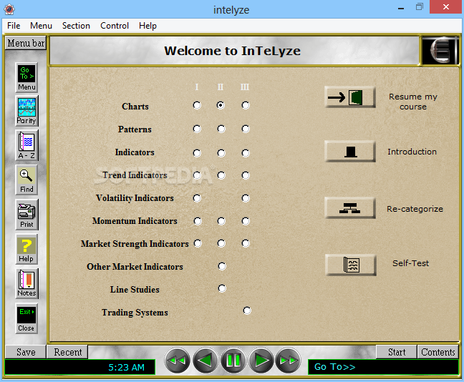Select Charts level II radio button
This screenshot has height=382, width=464.
221,105
